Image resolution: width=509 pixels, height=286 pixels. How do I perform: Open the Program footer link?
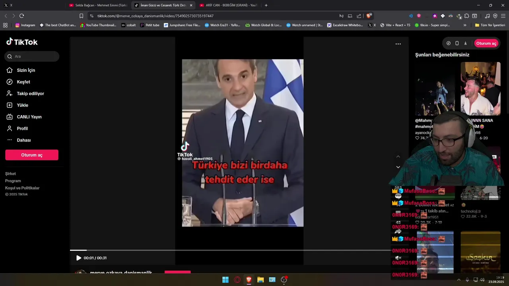(x=13, y=181)
